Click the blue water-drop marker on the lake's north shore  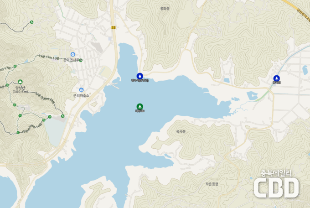(140, 76)
